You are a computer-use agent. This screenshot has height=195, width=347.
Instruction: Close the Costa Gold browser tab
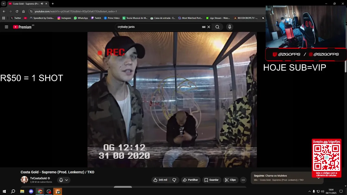click(x=46, y=4)
